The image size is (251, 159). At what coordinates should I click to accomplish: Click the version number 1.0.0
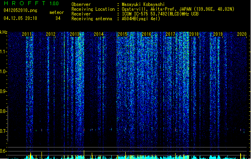(x=54, y=3)
